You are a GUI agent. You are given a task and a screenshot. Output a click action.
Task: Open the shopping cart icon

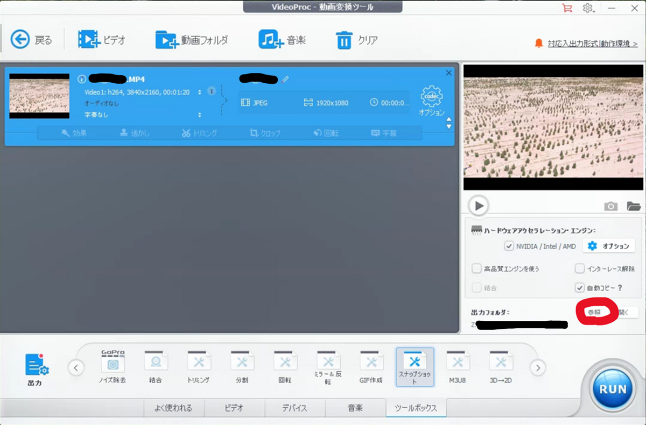[x=566, y=8]
